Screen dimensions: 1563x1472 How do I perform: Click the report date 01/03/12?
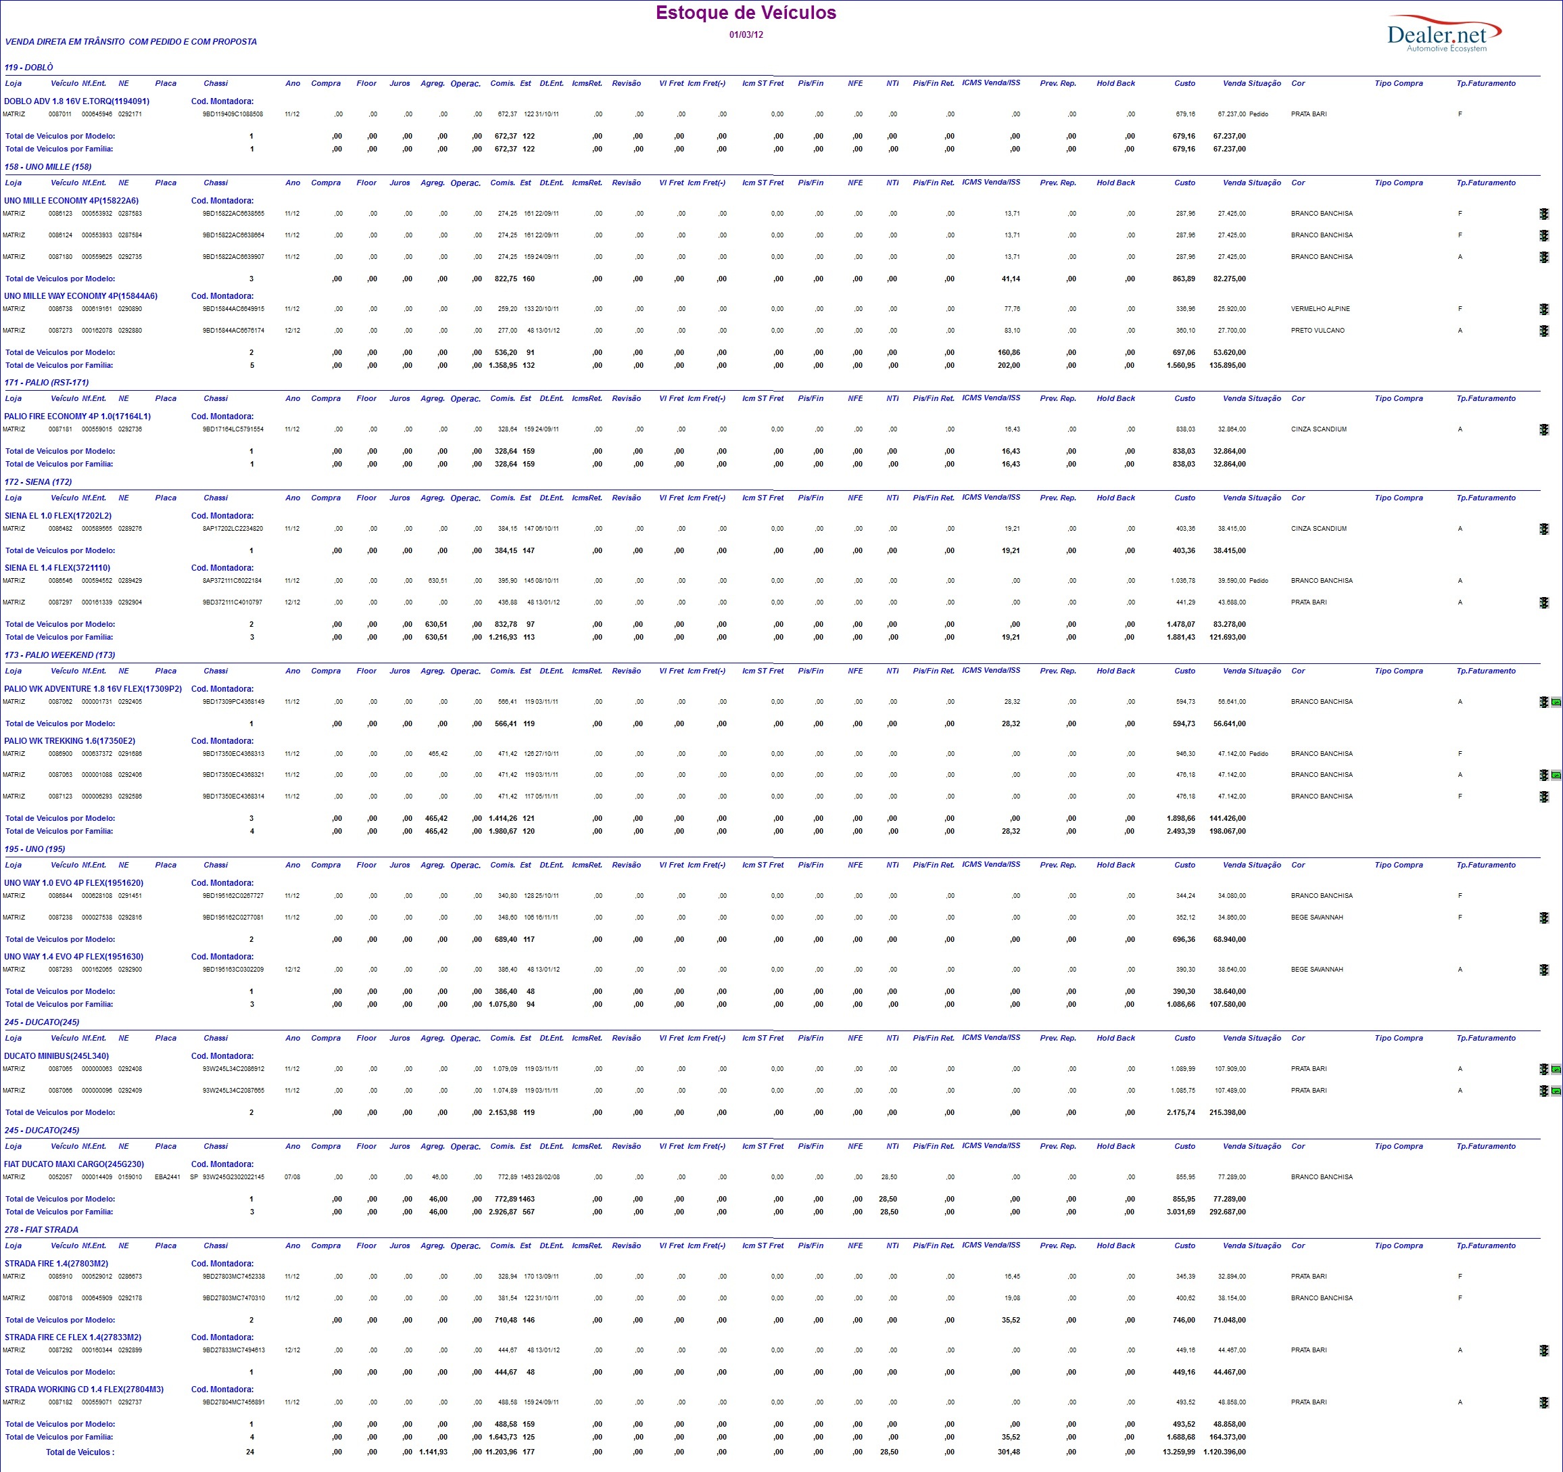click(746, 34)
